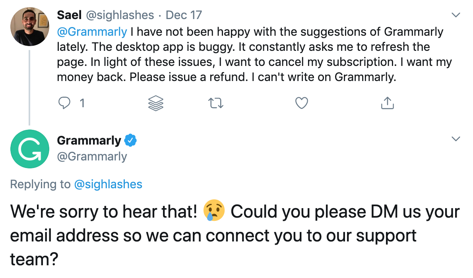Like Sael's tweet with the heart
The width and height of the screenshot is (473, 278).
pos(302,103)
